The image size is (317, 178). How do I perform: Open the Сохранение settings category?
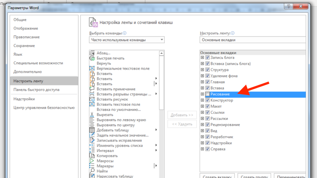tap(44, 46)
